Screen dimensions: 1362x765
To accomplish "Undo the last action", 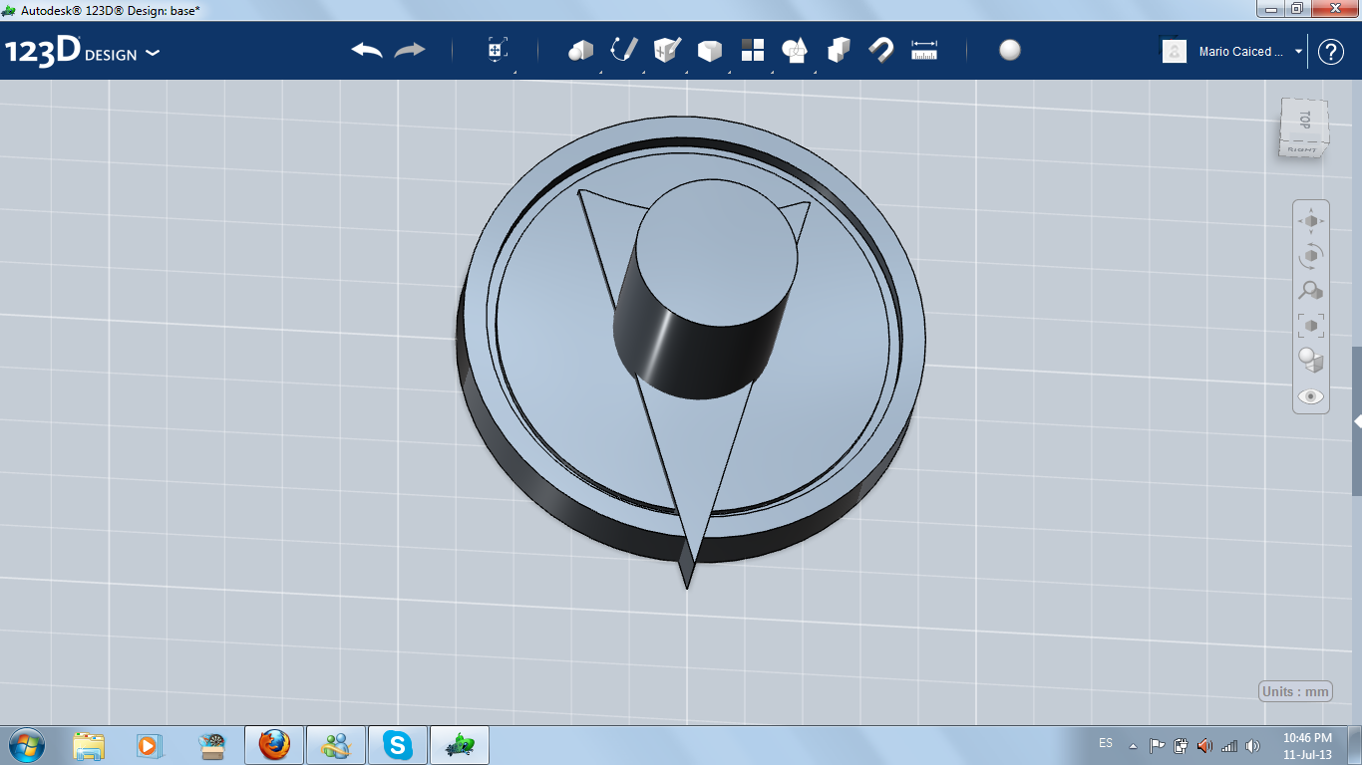I will pyautogui.click(x=367, y=51).
